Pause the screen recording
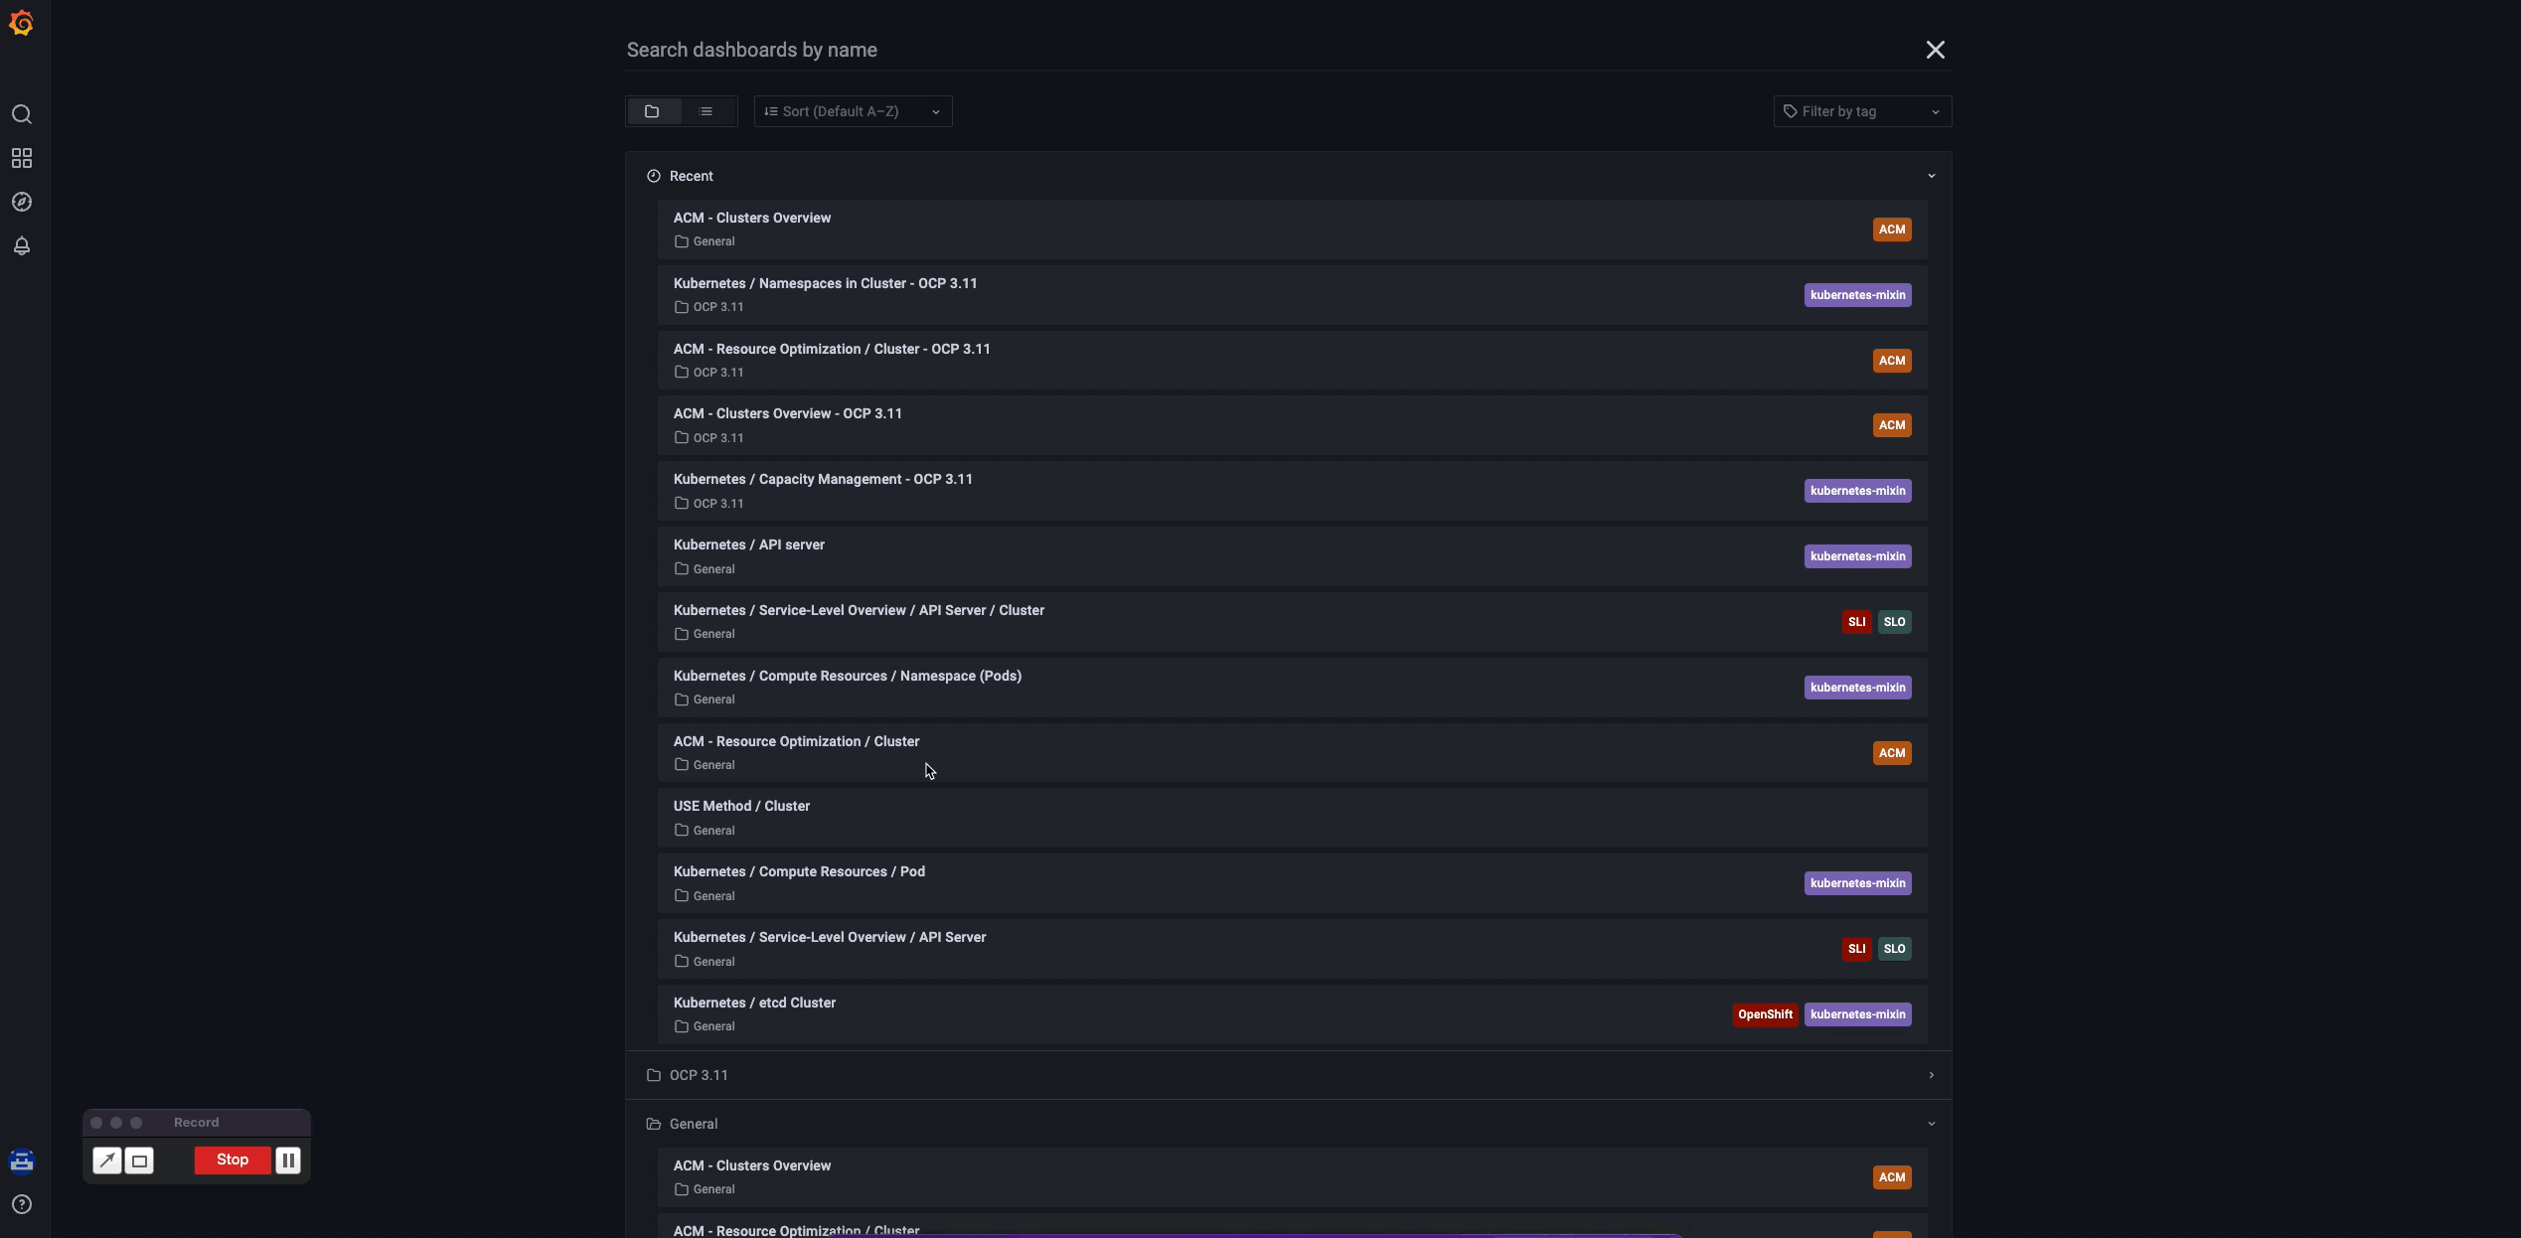The image size is (2521, 1238). point(287,1160)
